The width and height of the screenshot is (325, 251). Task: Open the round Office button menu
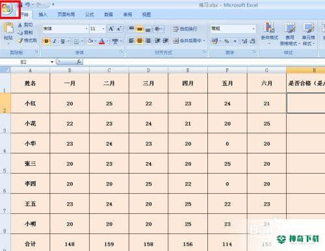[8, 8]
